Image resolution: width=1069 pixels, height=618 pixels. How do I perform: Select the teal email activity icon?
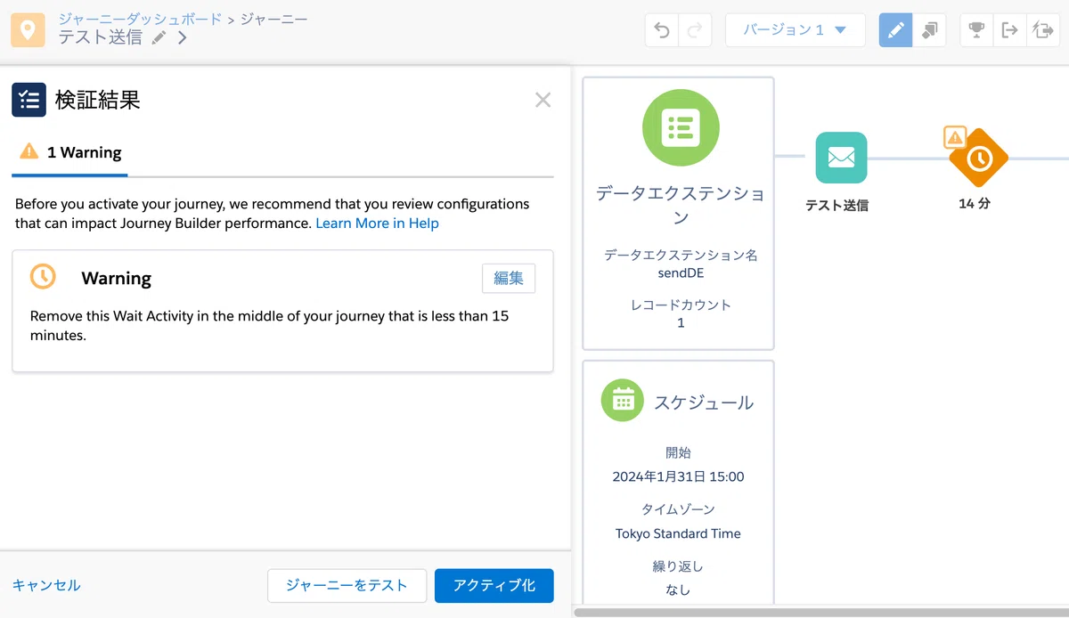click(x=841, y=158)
